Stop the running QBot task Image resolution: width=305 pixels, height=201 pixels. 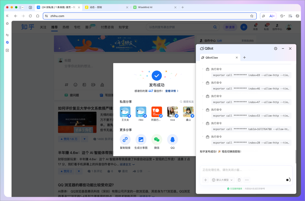point(287,180)
